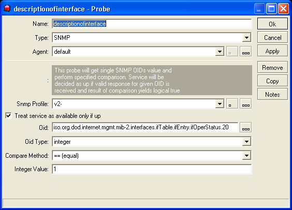
Task: Open Notes for the probe
Action: (x=272, y=95)
